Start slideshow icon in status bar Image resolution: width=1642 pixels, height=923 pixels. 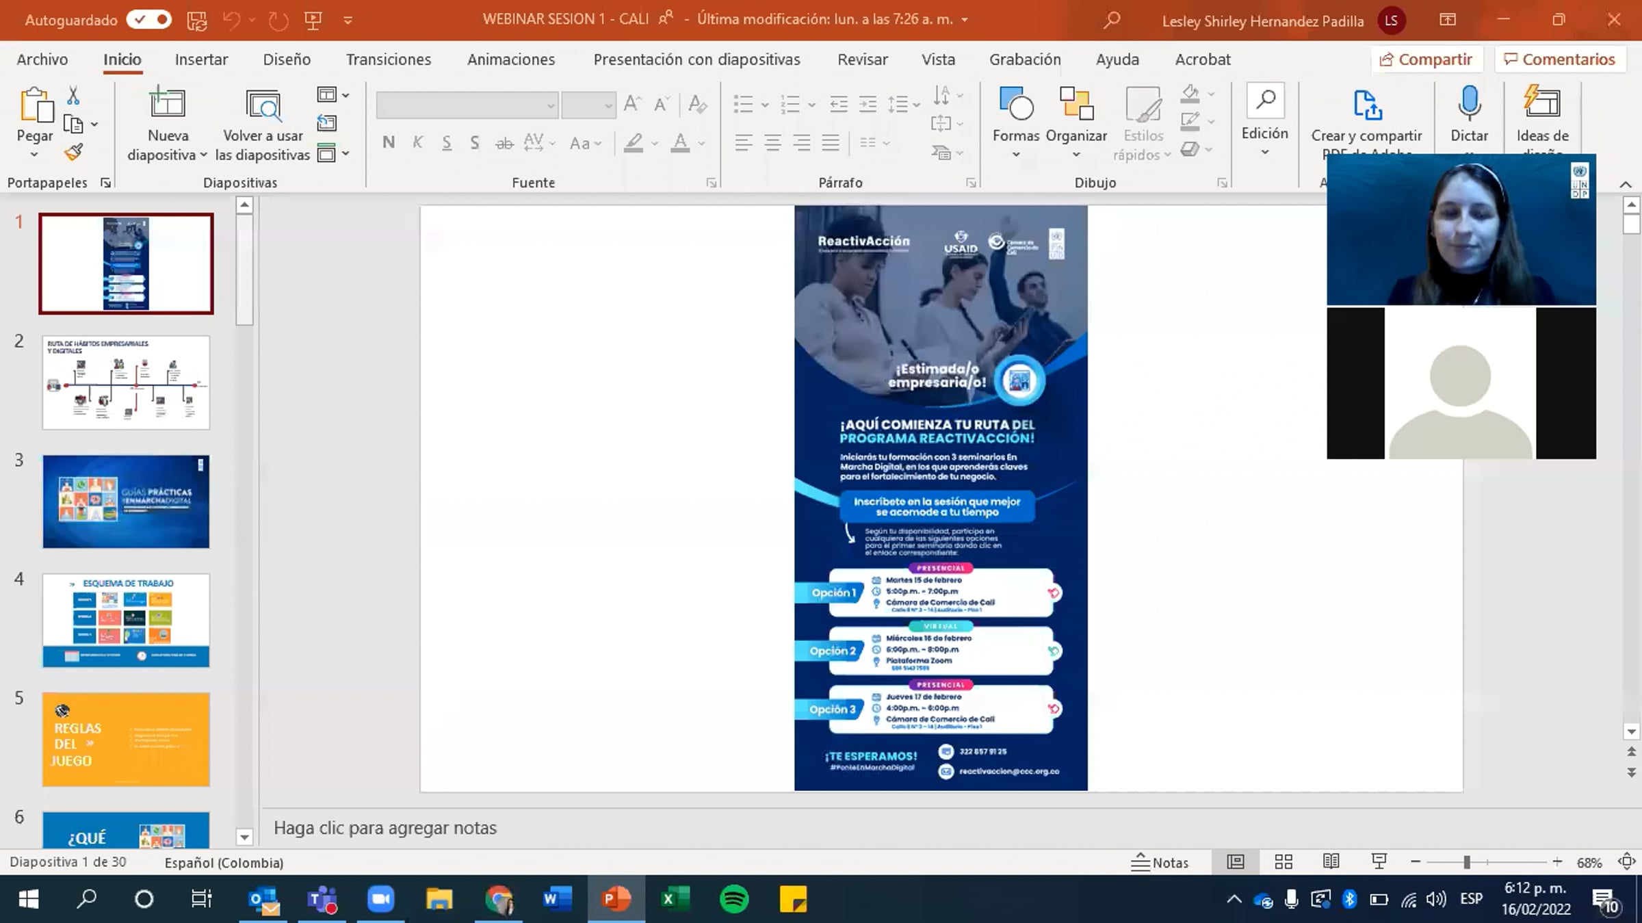point(1379,862)
